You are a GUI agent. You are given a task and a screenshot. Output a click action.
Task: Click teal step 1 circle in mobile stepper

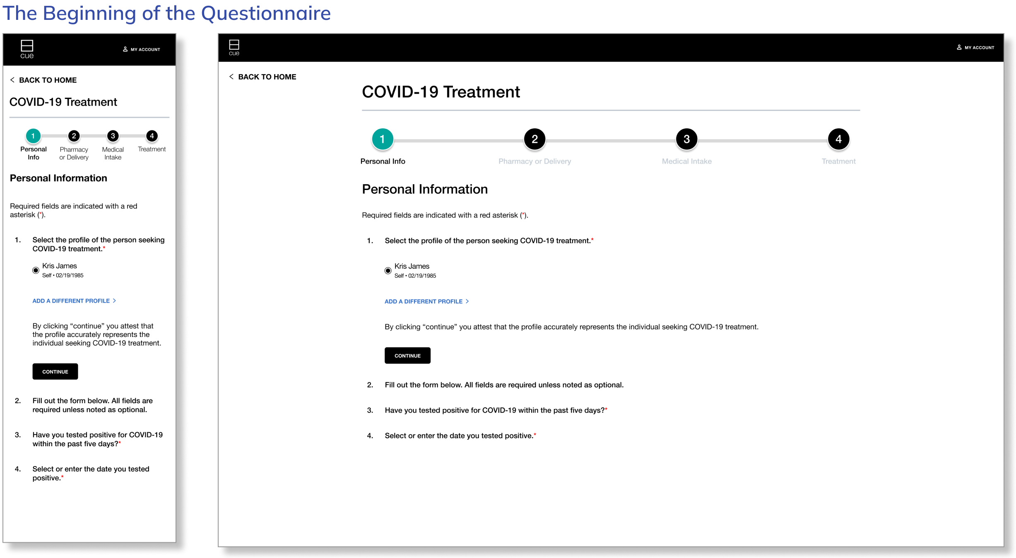(x=33, y=136)
